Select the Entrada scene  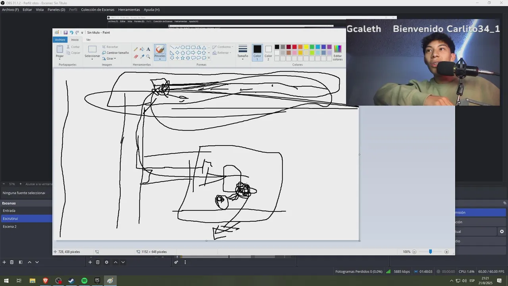pos(26,211)
